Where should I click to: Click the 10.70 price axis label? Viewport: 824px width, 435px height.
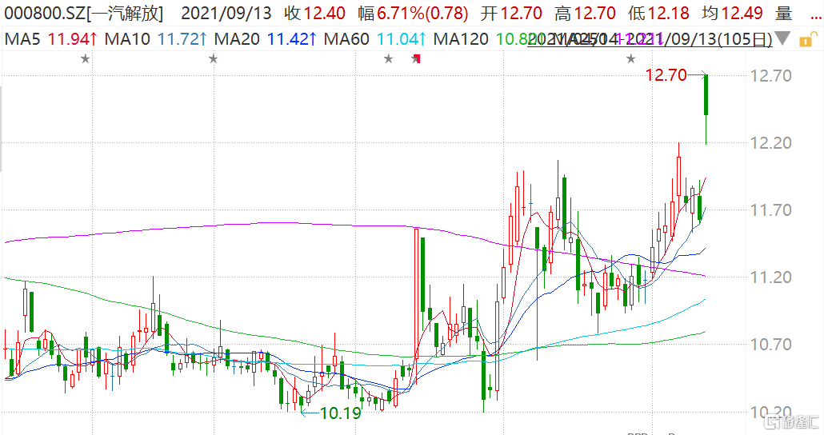tap(771, 345)
